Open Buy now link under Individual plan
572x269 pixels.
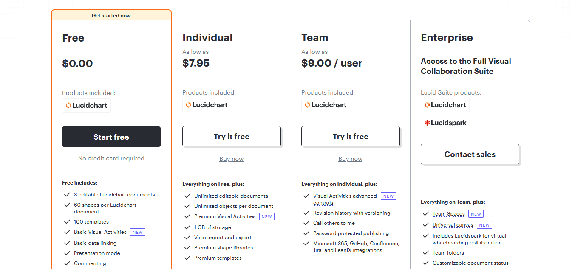click(232, 159)
